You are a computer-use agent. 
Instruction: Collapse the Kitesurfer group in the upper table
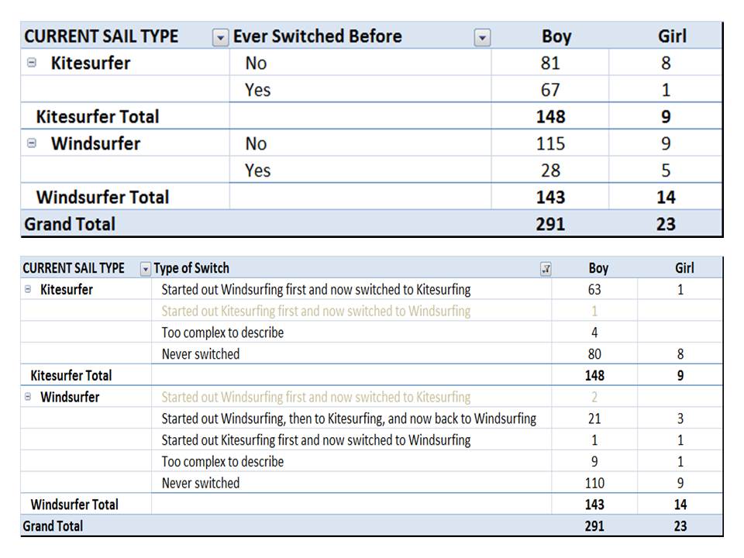tap(32, 64)
